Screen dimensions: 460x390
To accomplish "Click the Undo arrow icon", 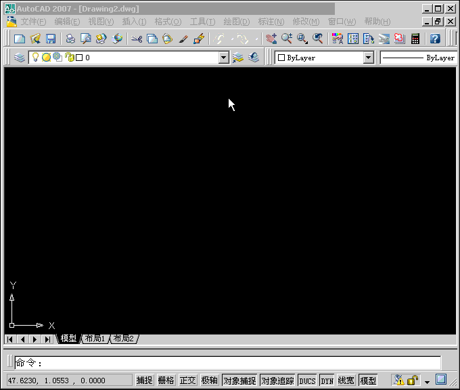I will tap(219, 39).
